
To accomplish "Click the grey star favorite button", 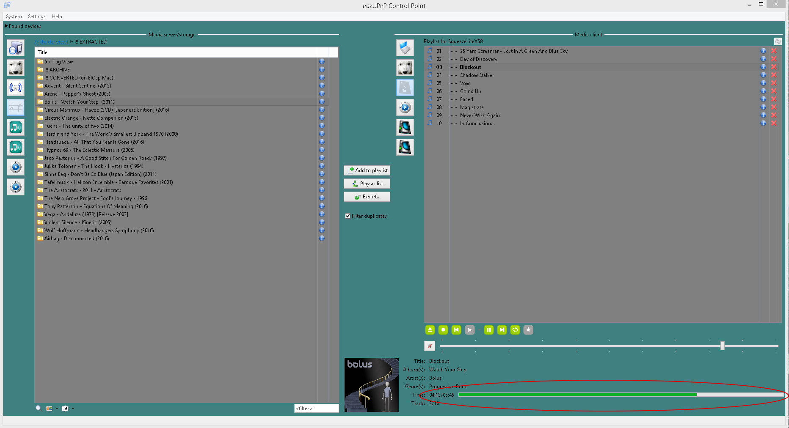I will click(528, 330).
